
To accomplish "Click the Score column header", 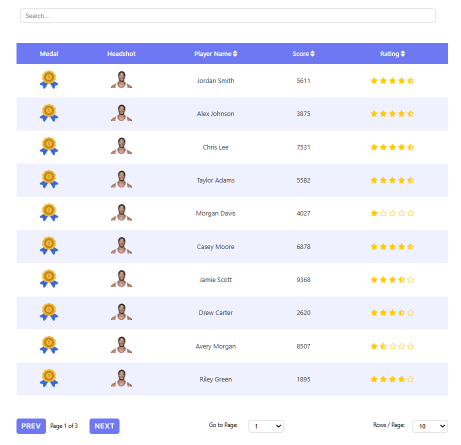I will (x=303, y=54).
